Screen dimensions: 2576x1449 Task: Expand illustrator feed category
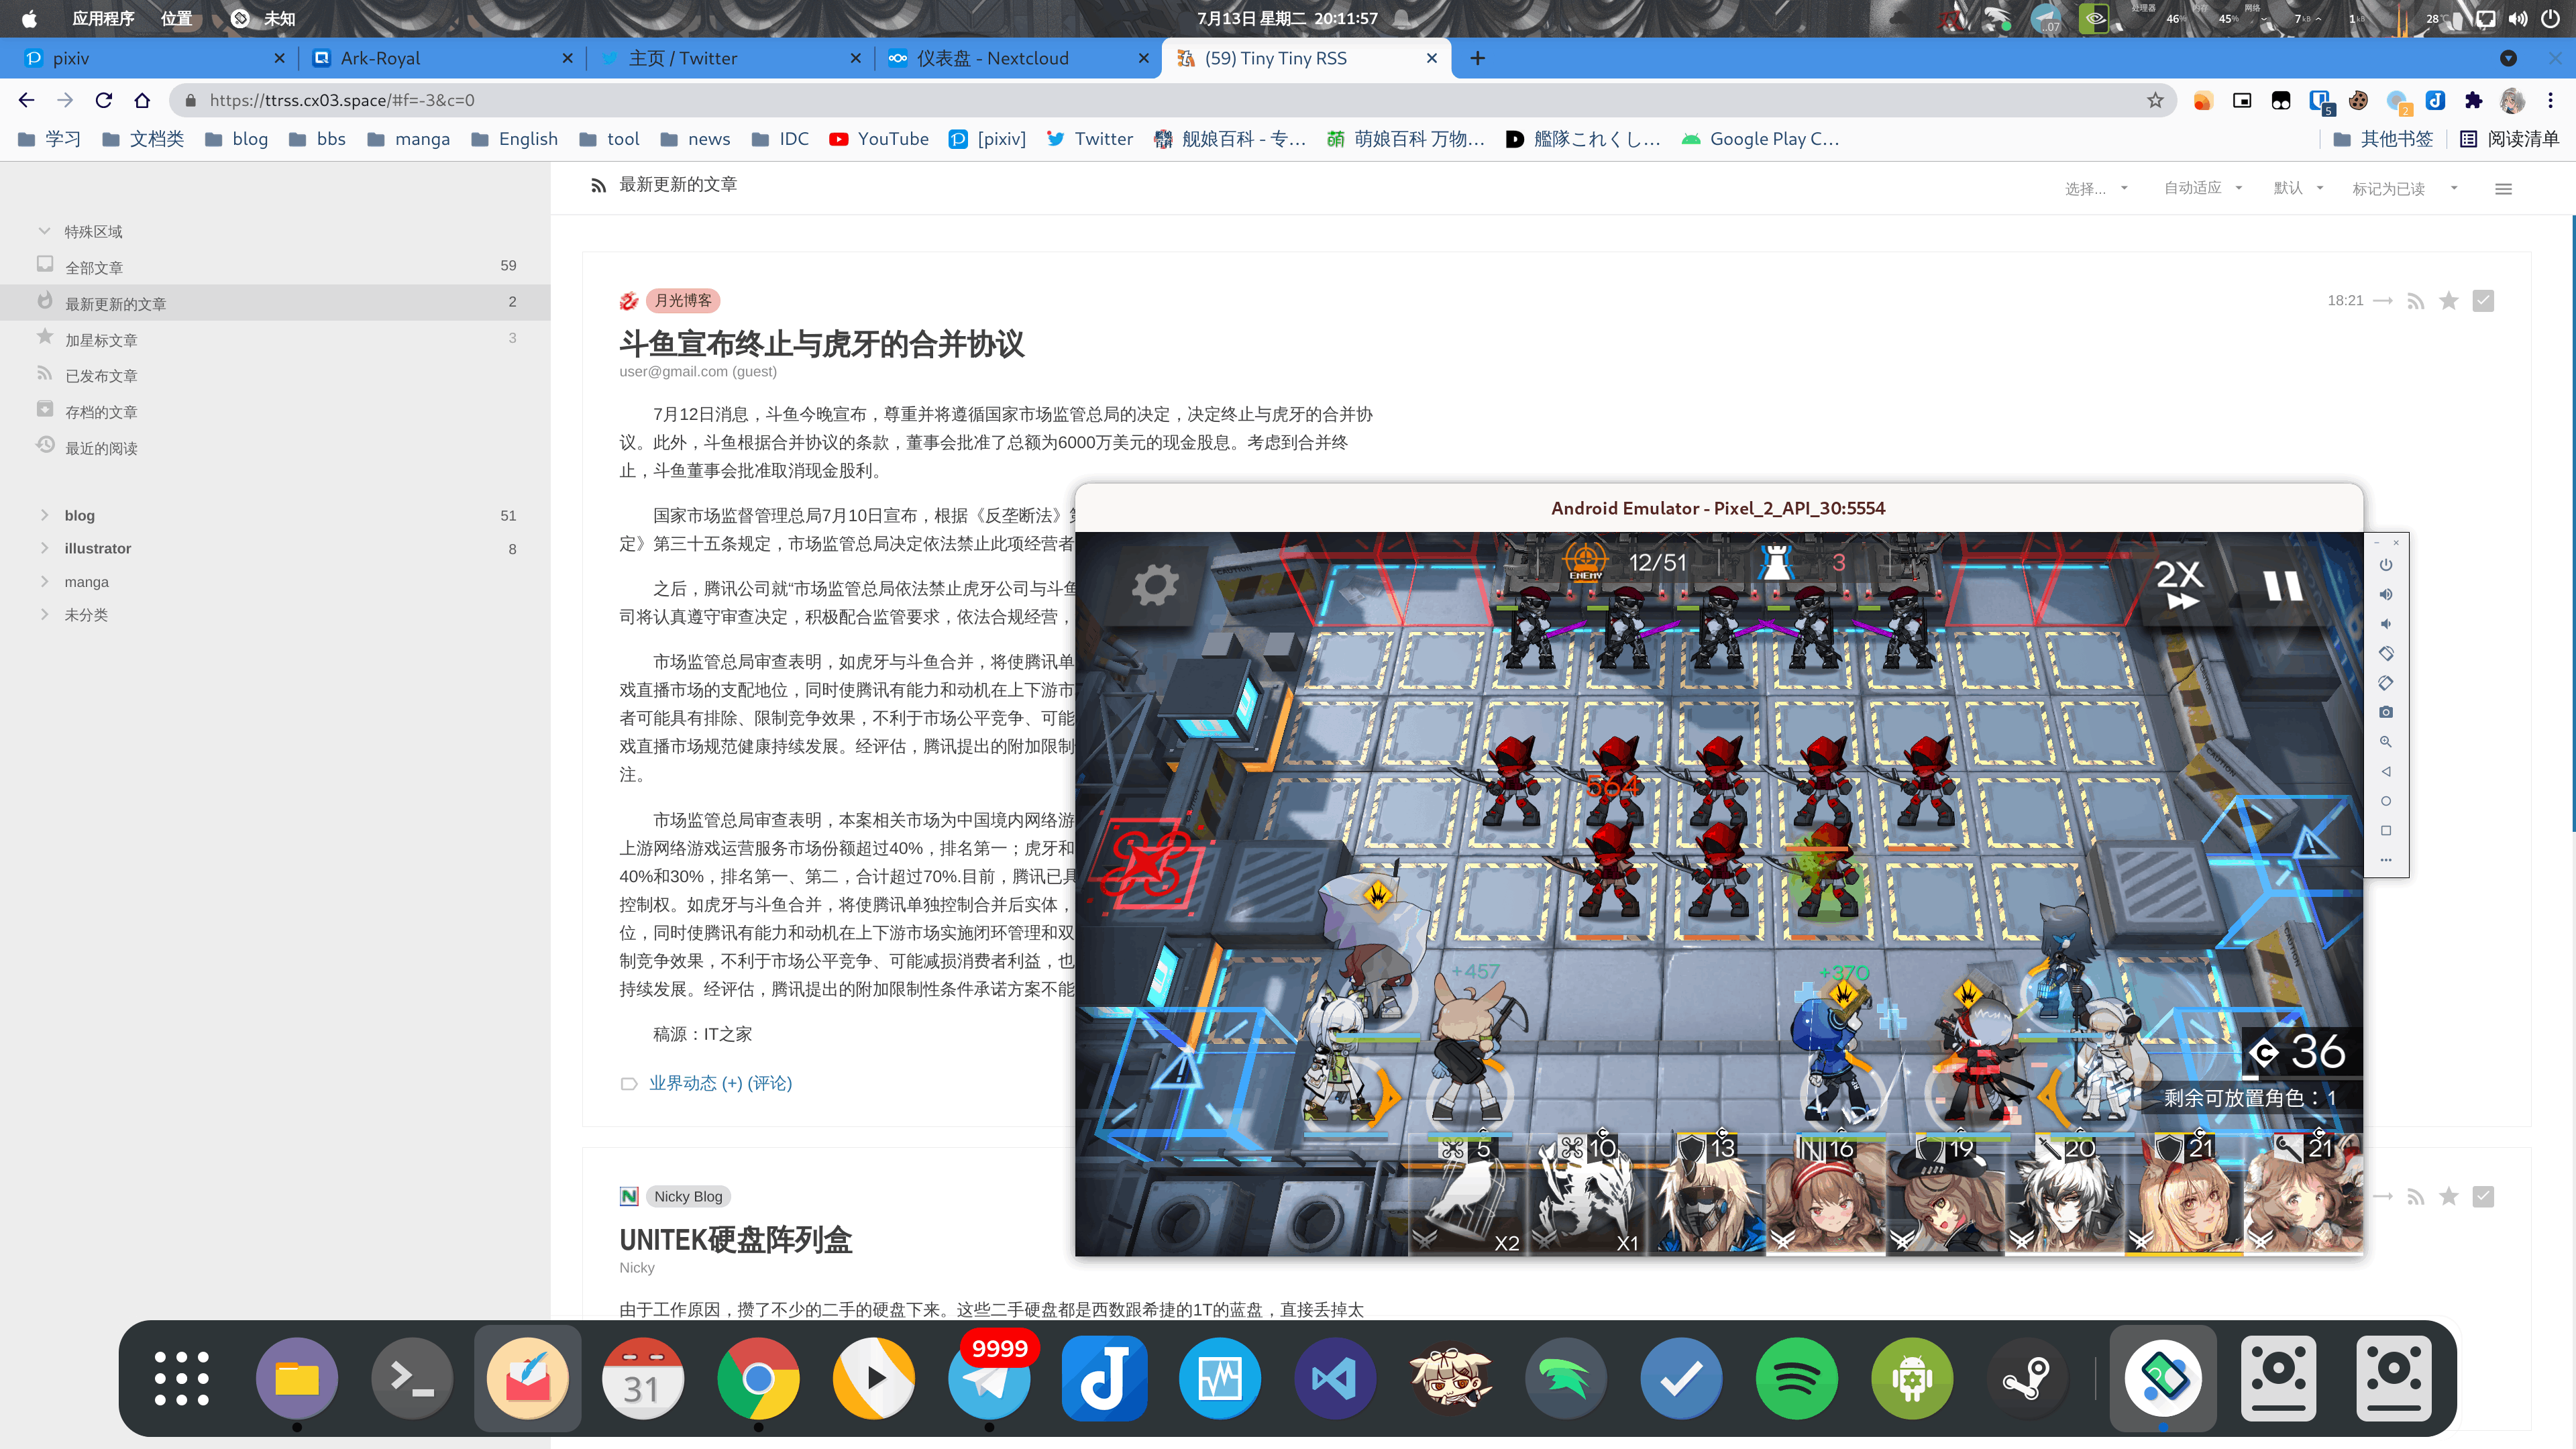(x=44, y=548)
